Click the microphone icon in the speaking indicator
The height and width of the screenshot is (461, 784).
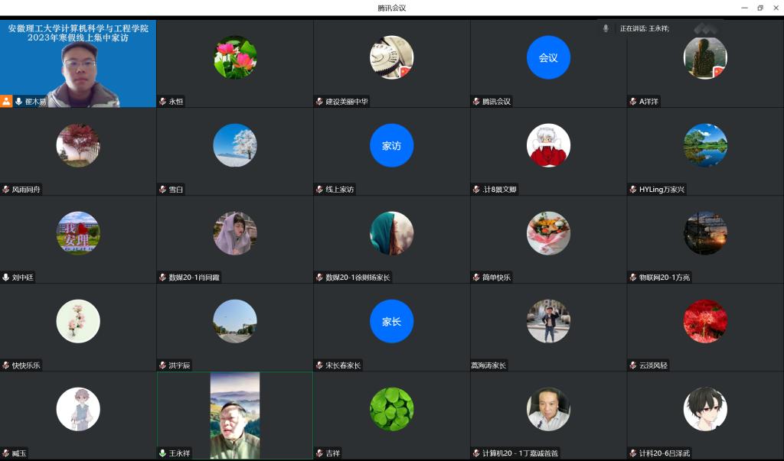pos(606,28)
